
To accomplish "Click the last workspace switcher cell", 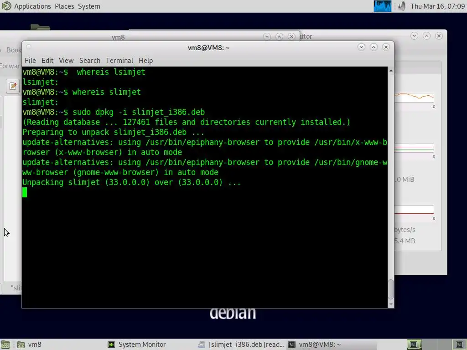I will [x=460, y=345].
